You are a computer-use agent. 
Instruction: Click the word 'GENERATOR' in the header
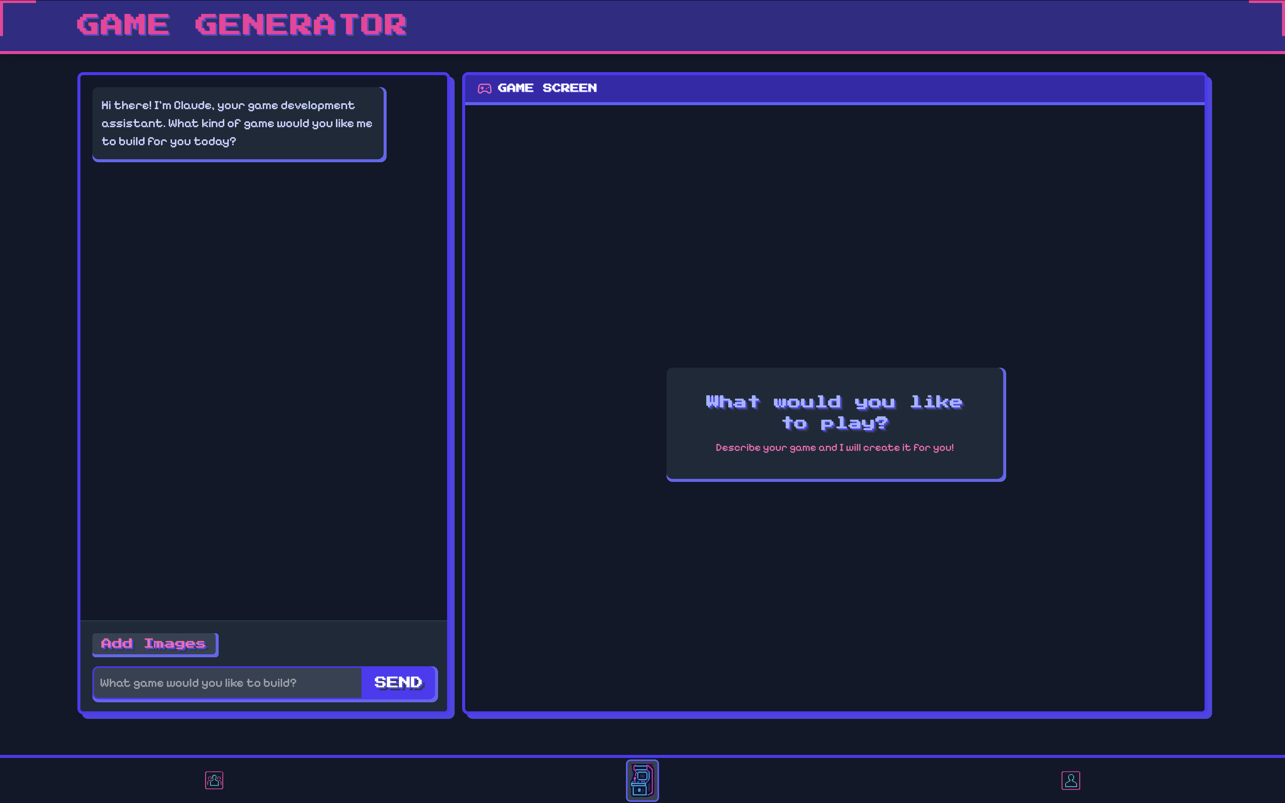(301, 25)
